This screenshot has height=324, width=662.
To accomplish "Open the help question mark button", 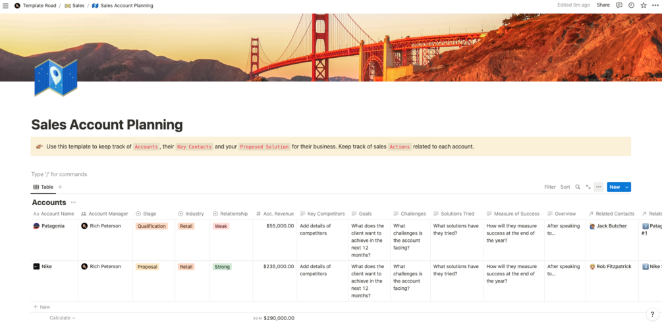I will point(652,314).
